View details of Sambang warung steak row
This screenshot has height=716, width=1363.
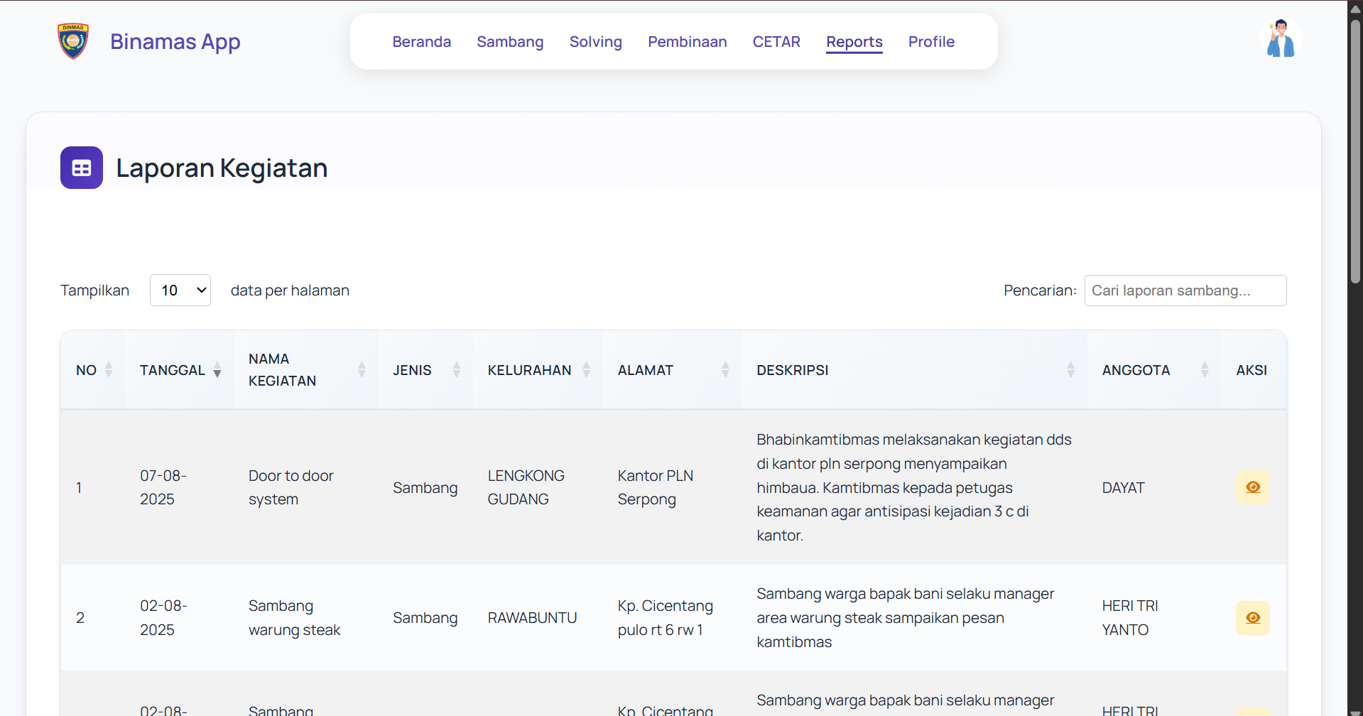coord(1252,618)
